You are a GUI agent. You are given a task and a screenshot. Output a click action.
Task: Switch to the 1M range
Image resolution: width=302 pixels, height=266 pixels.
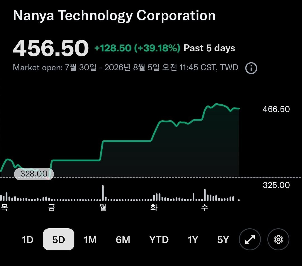pos(90,240)
